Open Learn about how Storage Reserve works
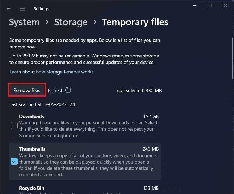The height and width of the screenshot is (194, 234). click(x=51, y=72)
